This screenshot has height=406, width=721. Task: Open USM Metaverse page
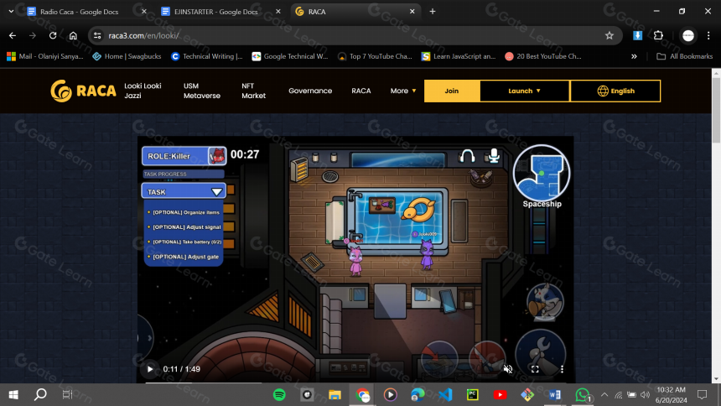(x=202, y=91)
